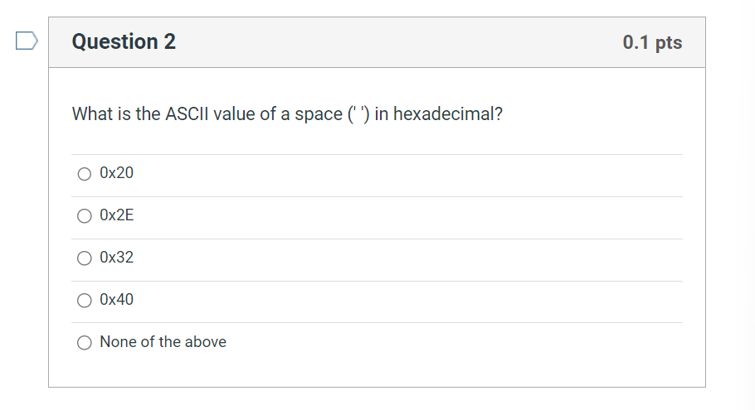Select the None of the above radio button
755x410 pixels.
pos(85,343)
